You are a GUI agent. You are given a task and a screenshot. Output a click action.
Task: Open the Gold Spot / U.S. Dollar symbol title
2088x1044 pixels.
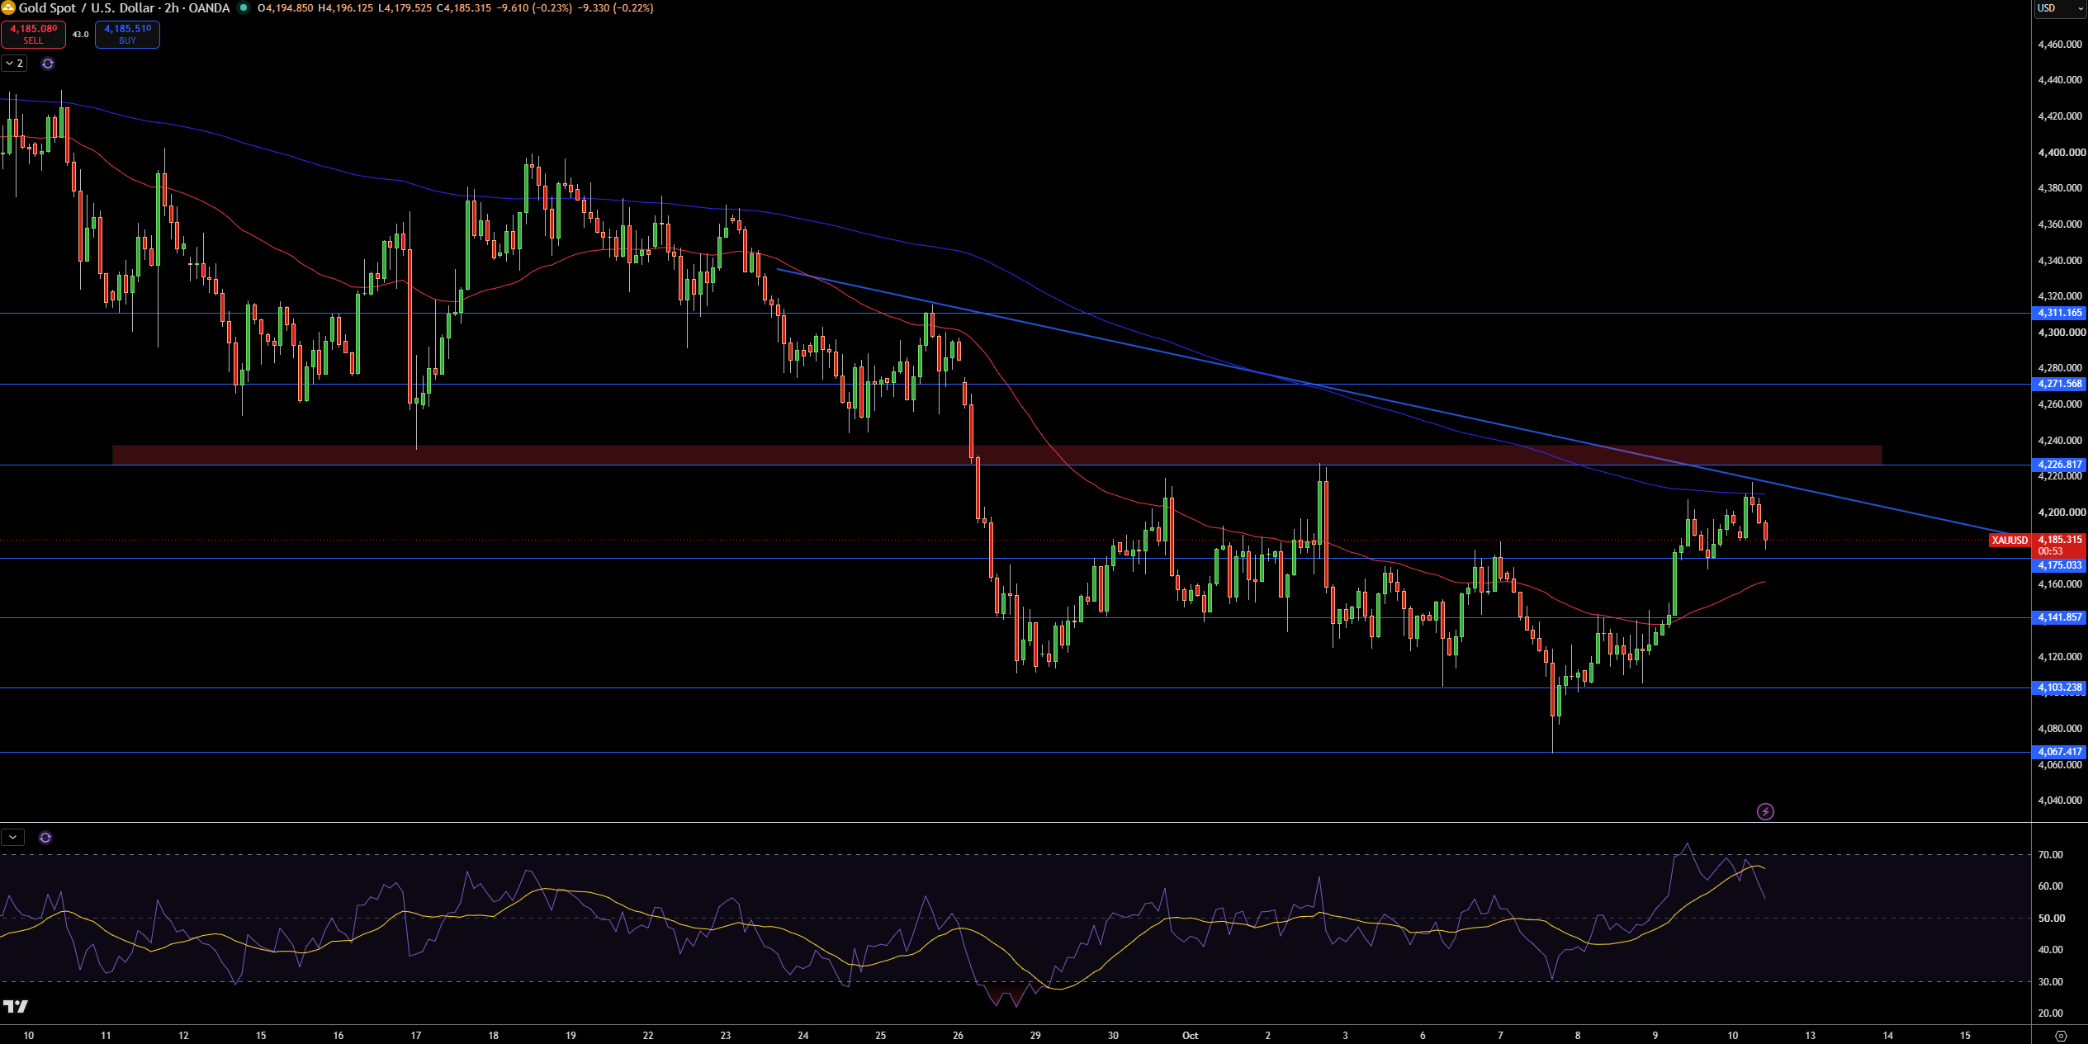pyautogui.click(x=124, y=7)
